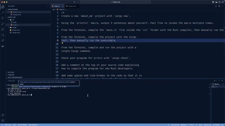
Task: Click src in the breadcrumb path
Action: pyautogui.click(x=53, y=9)
